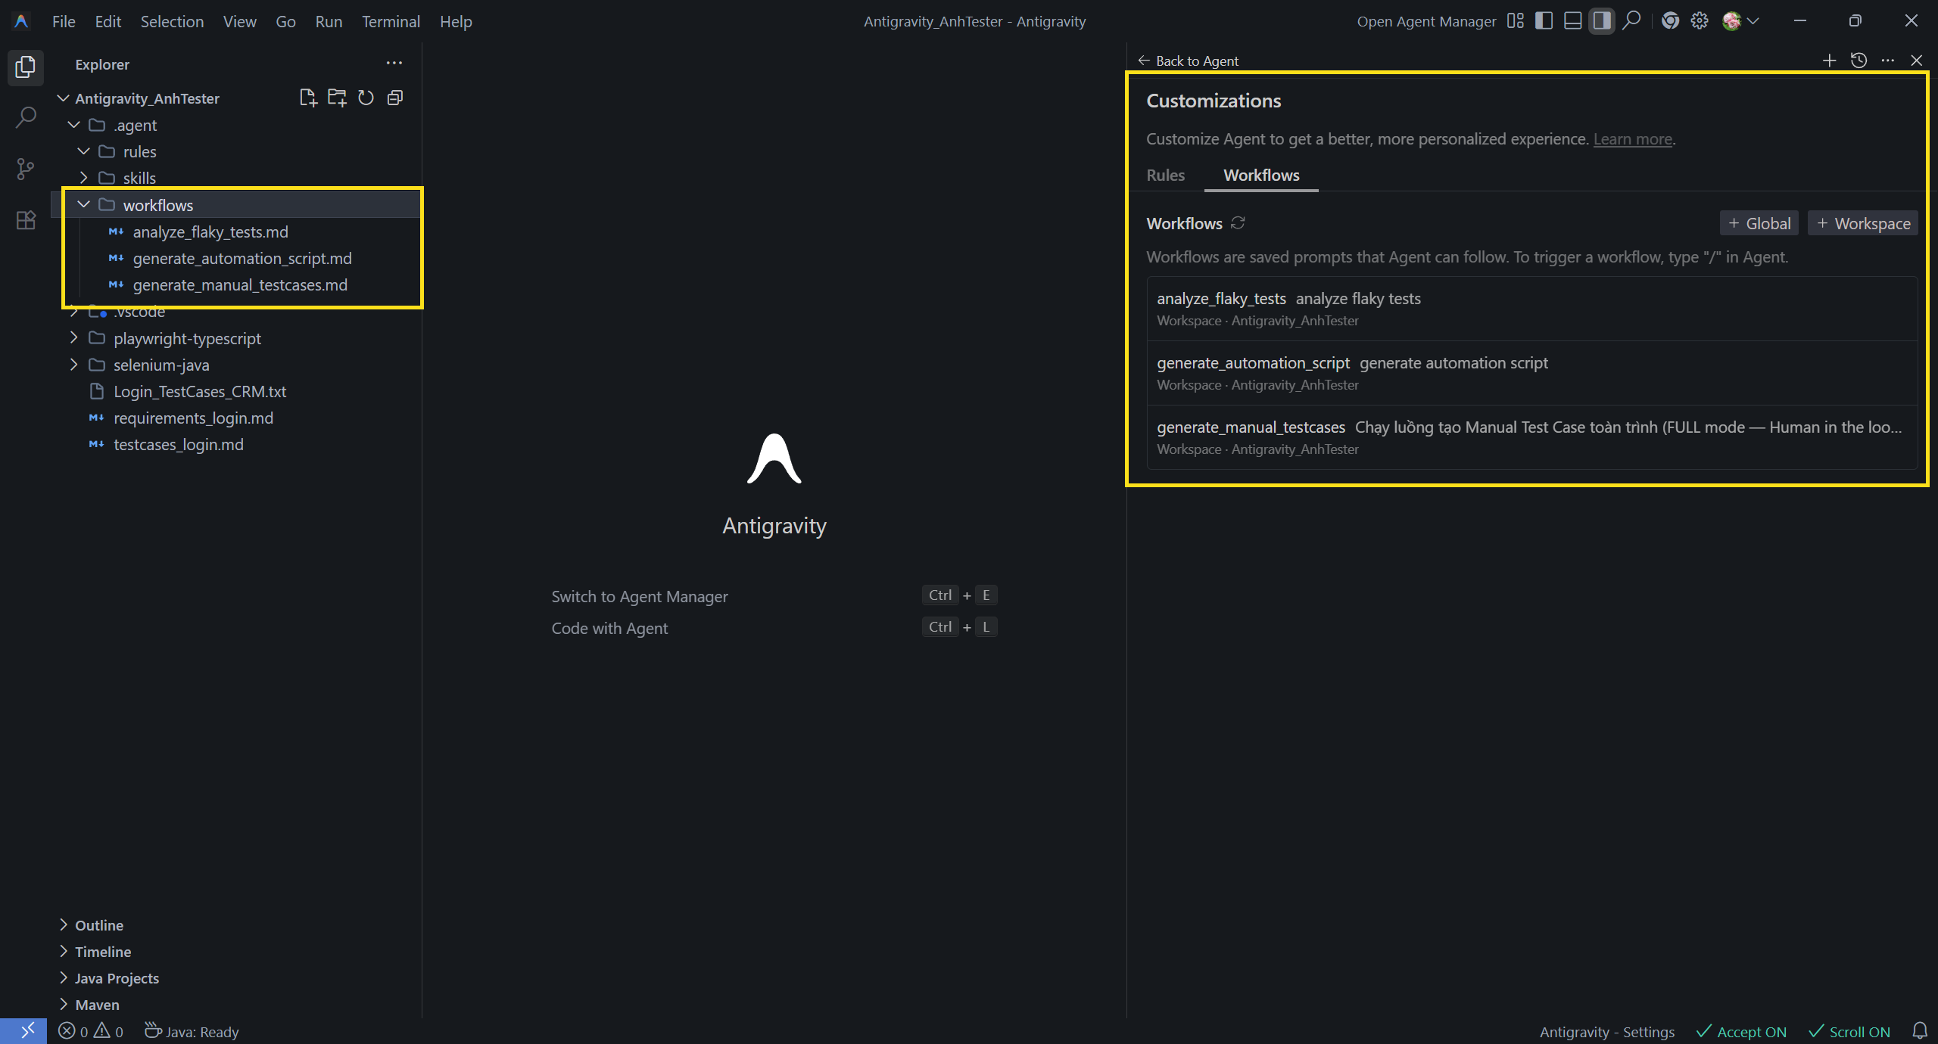The height and width of the screenshot is (1044, 1938).
Task: Collapse all folders in Explorer
Action: [395, 98]
